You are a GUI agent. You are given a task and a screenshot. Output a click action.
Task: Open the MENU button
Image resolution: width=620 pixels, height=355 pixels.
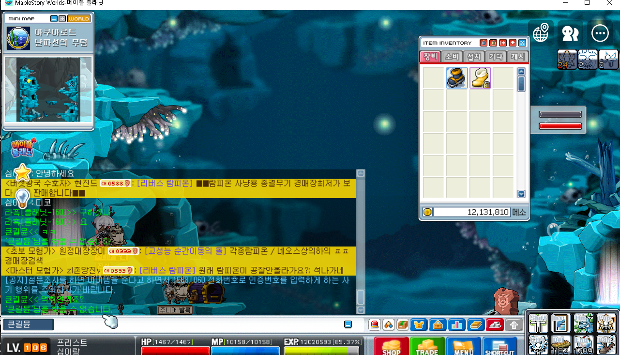(x=463, y=346)
